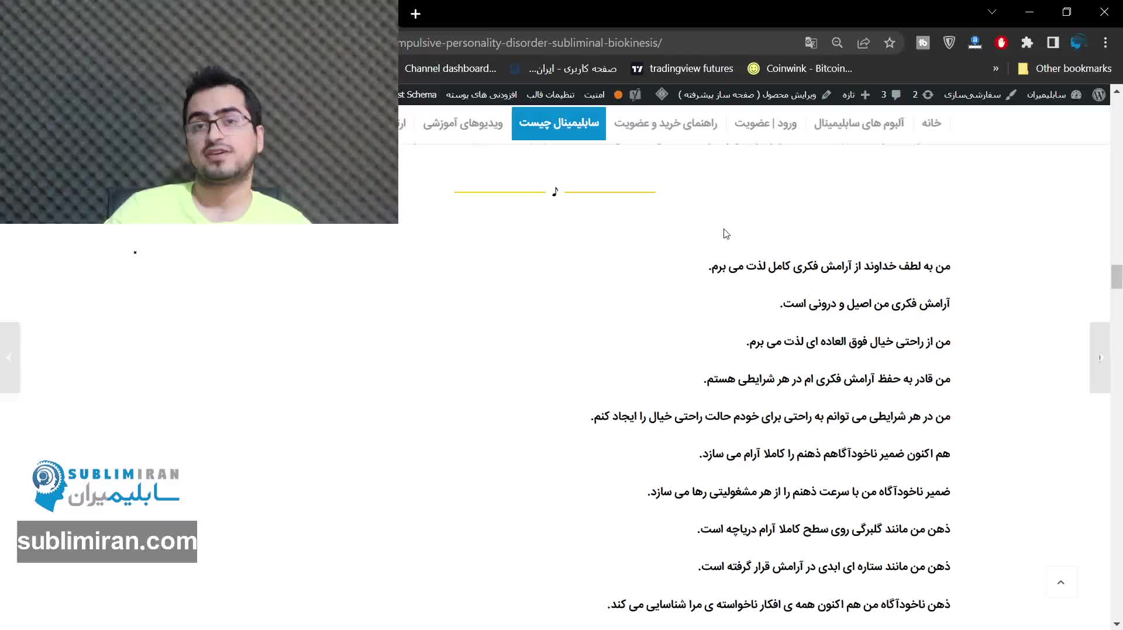Click the scroll-to-top arrow button
The image size is (1123, 630).
tap(1061, 583)
